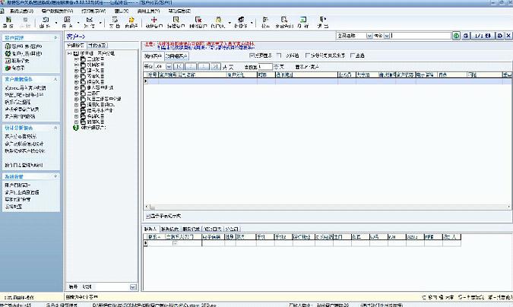Screen dimensions: 513x307
Task: Open the first menu 系统设置 in menu bar
Action: [x=21, y=11]
